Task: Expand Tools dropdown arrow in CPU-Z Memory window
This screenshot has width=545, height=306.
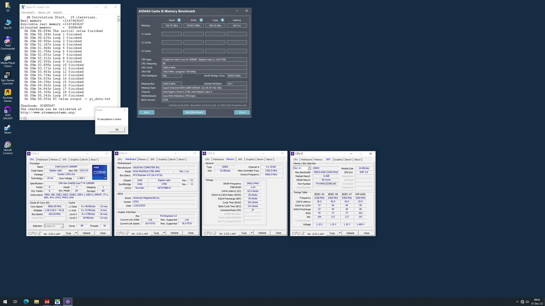Action: 252,233
